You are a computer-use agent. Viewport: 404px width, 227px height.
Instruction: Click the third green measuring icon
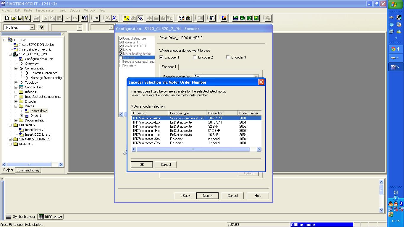[249, 18]
